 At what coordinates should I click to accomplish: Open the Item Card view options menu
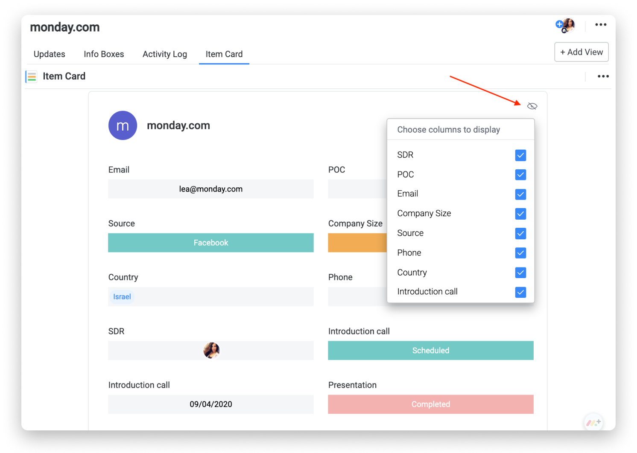(603, 76)
